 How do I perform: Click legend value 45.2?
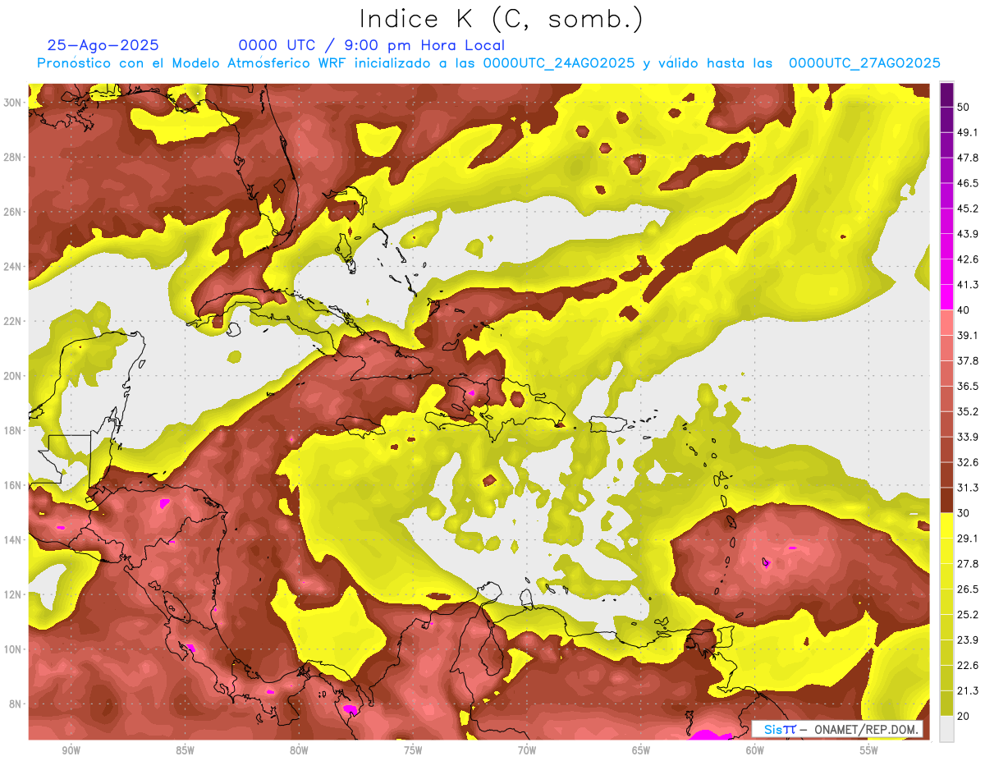pos(968,209)
